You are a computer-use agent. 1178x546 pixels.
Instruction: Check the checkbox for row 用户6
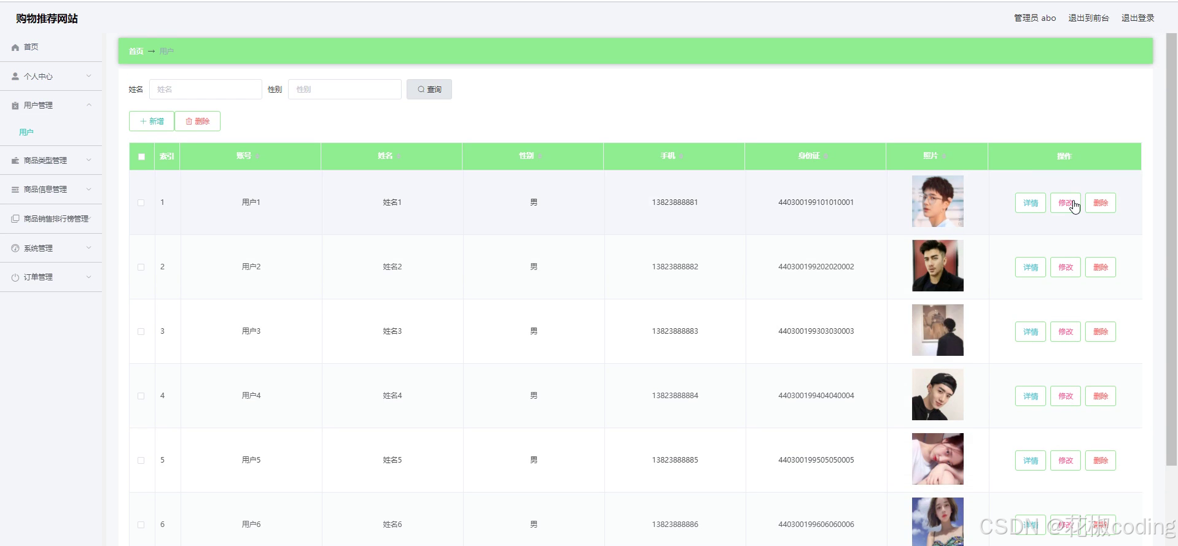(x=141, y=525)
